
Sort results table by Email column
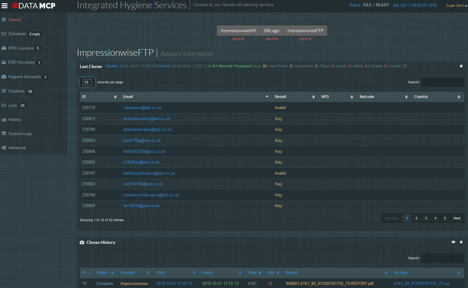pos(197,97)
